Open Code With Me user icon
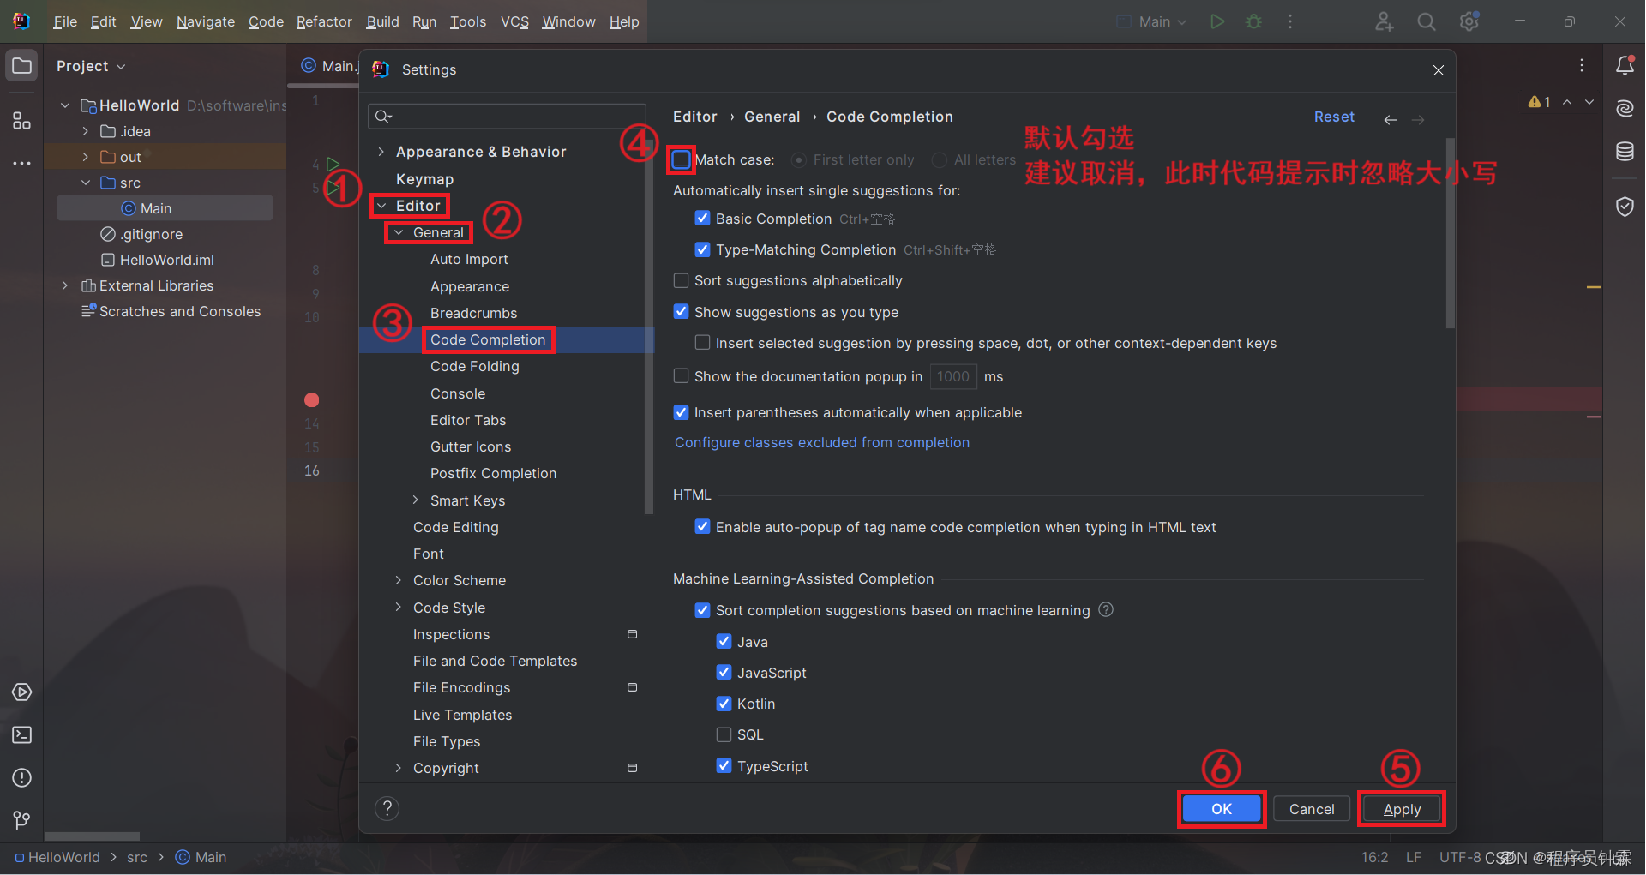 1385,21
